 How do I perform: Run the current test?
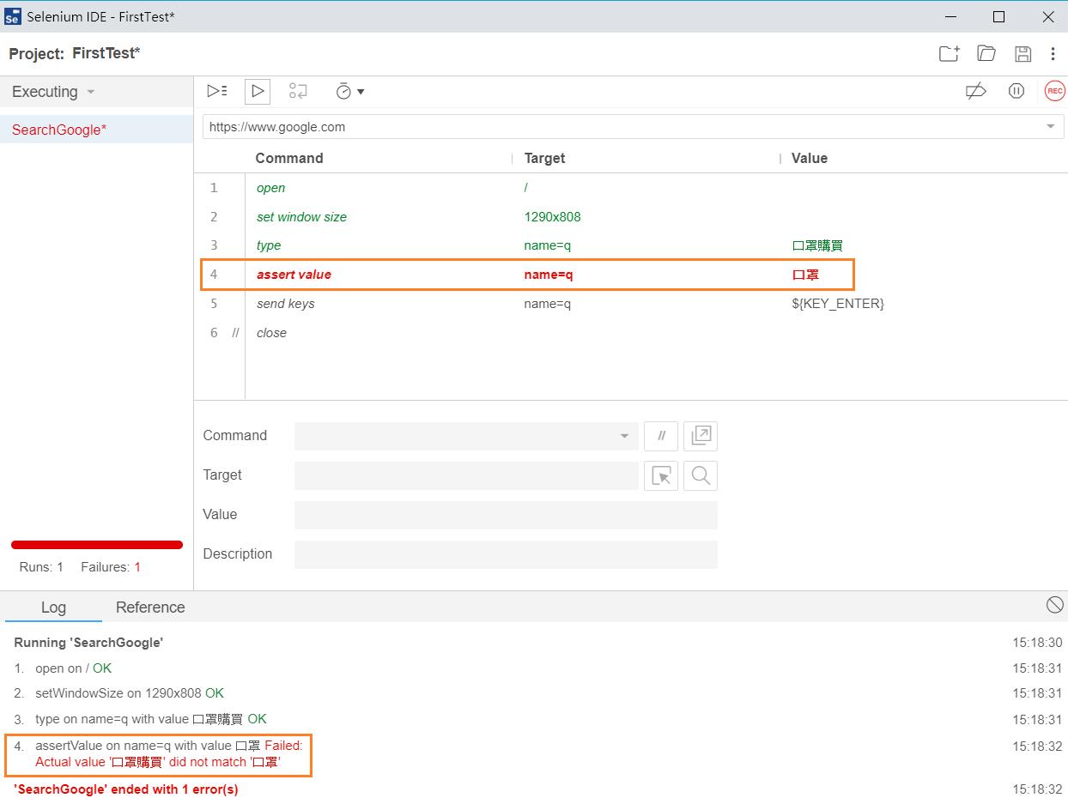[x=258, y=91]
